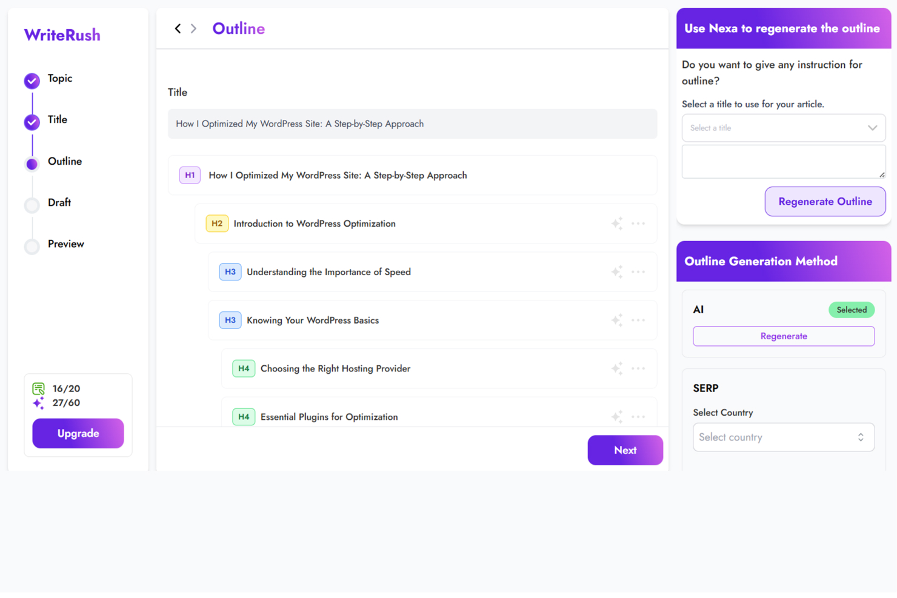Open options menu for Choosing the Right Hosting Provider

[x=638, y=368]
